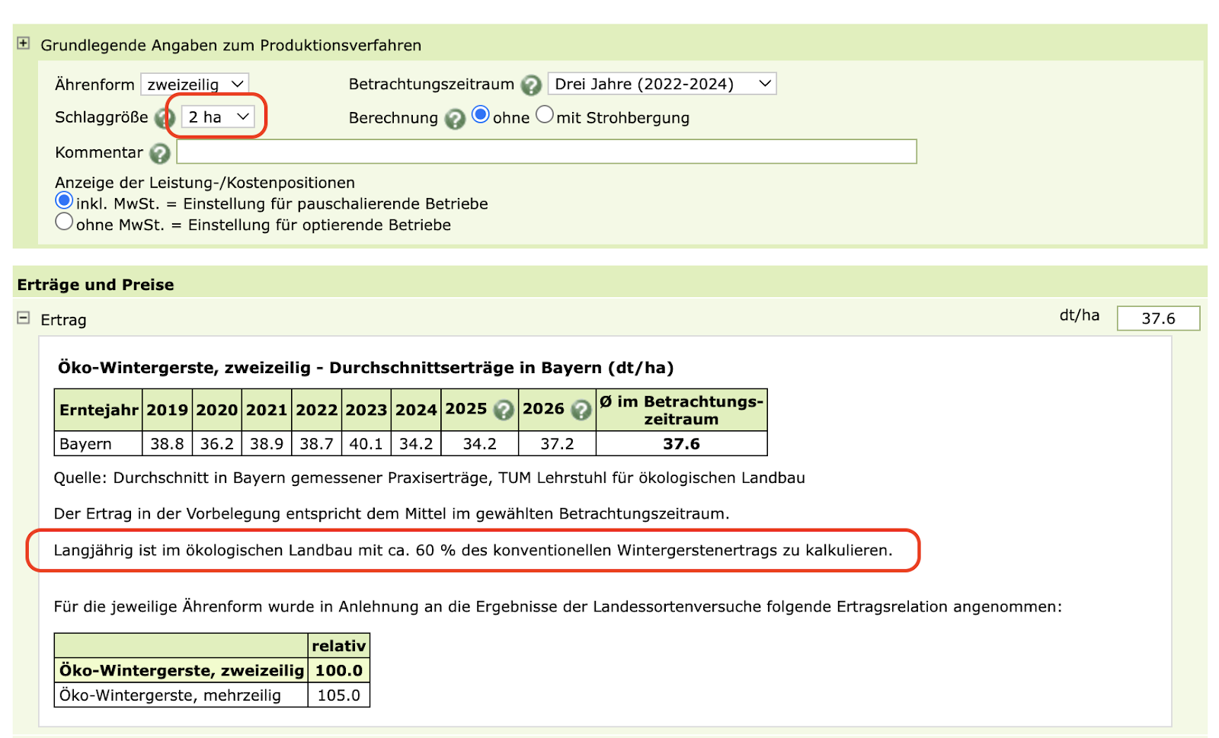Click the help icon in the 2026 column
This screenshot has height=738, width=1219.
pos(581,409)
